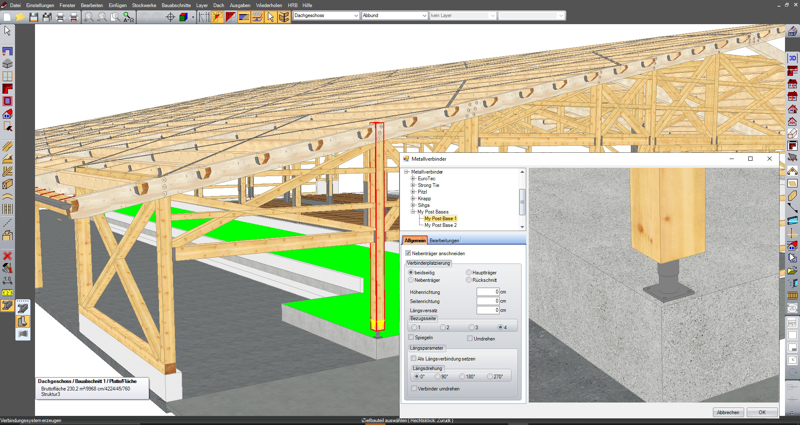The height and width of the screenshot is (425, 800).
Task: Click the red X delete tool
Action: point(7,256)
